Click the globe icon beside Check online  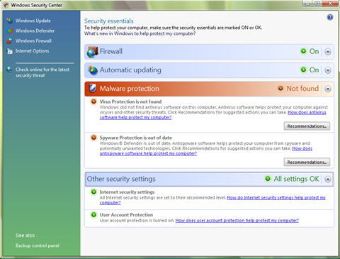pyautogui.click(x=10, y=70)
